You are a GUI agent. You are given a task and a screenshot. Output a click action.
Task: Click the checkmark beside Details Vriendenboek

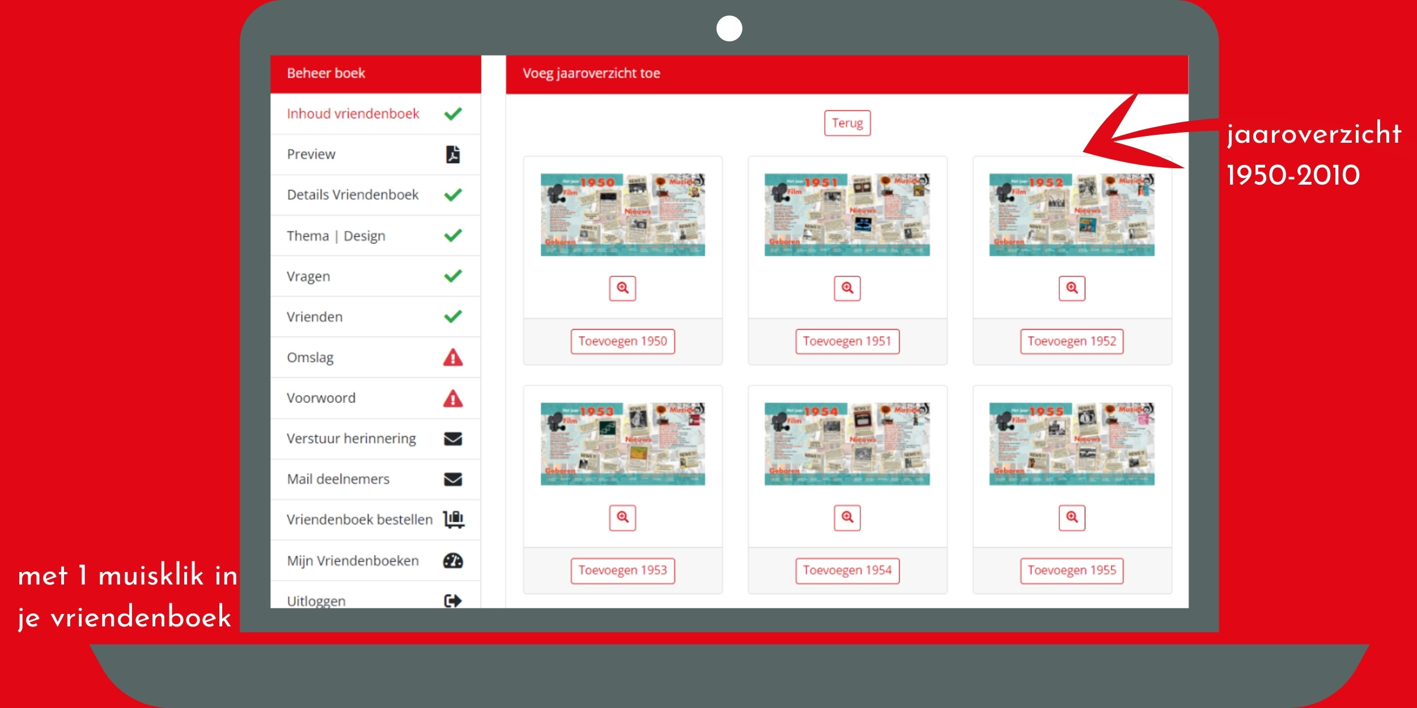[x=453, y=195]
